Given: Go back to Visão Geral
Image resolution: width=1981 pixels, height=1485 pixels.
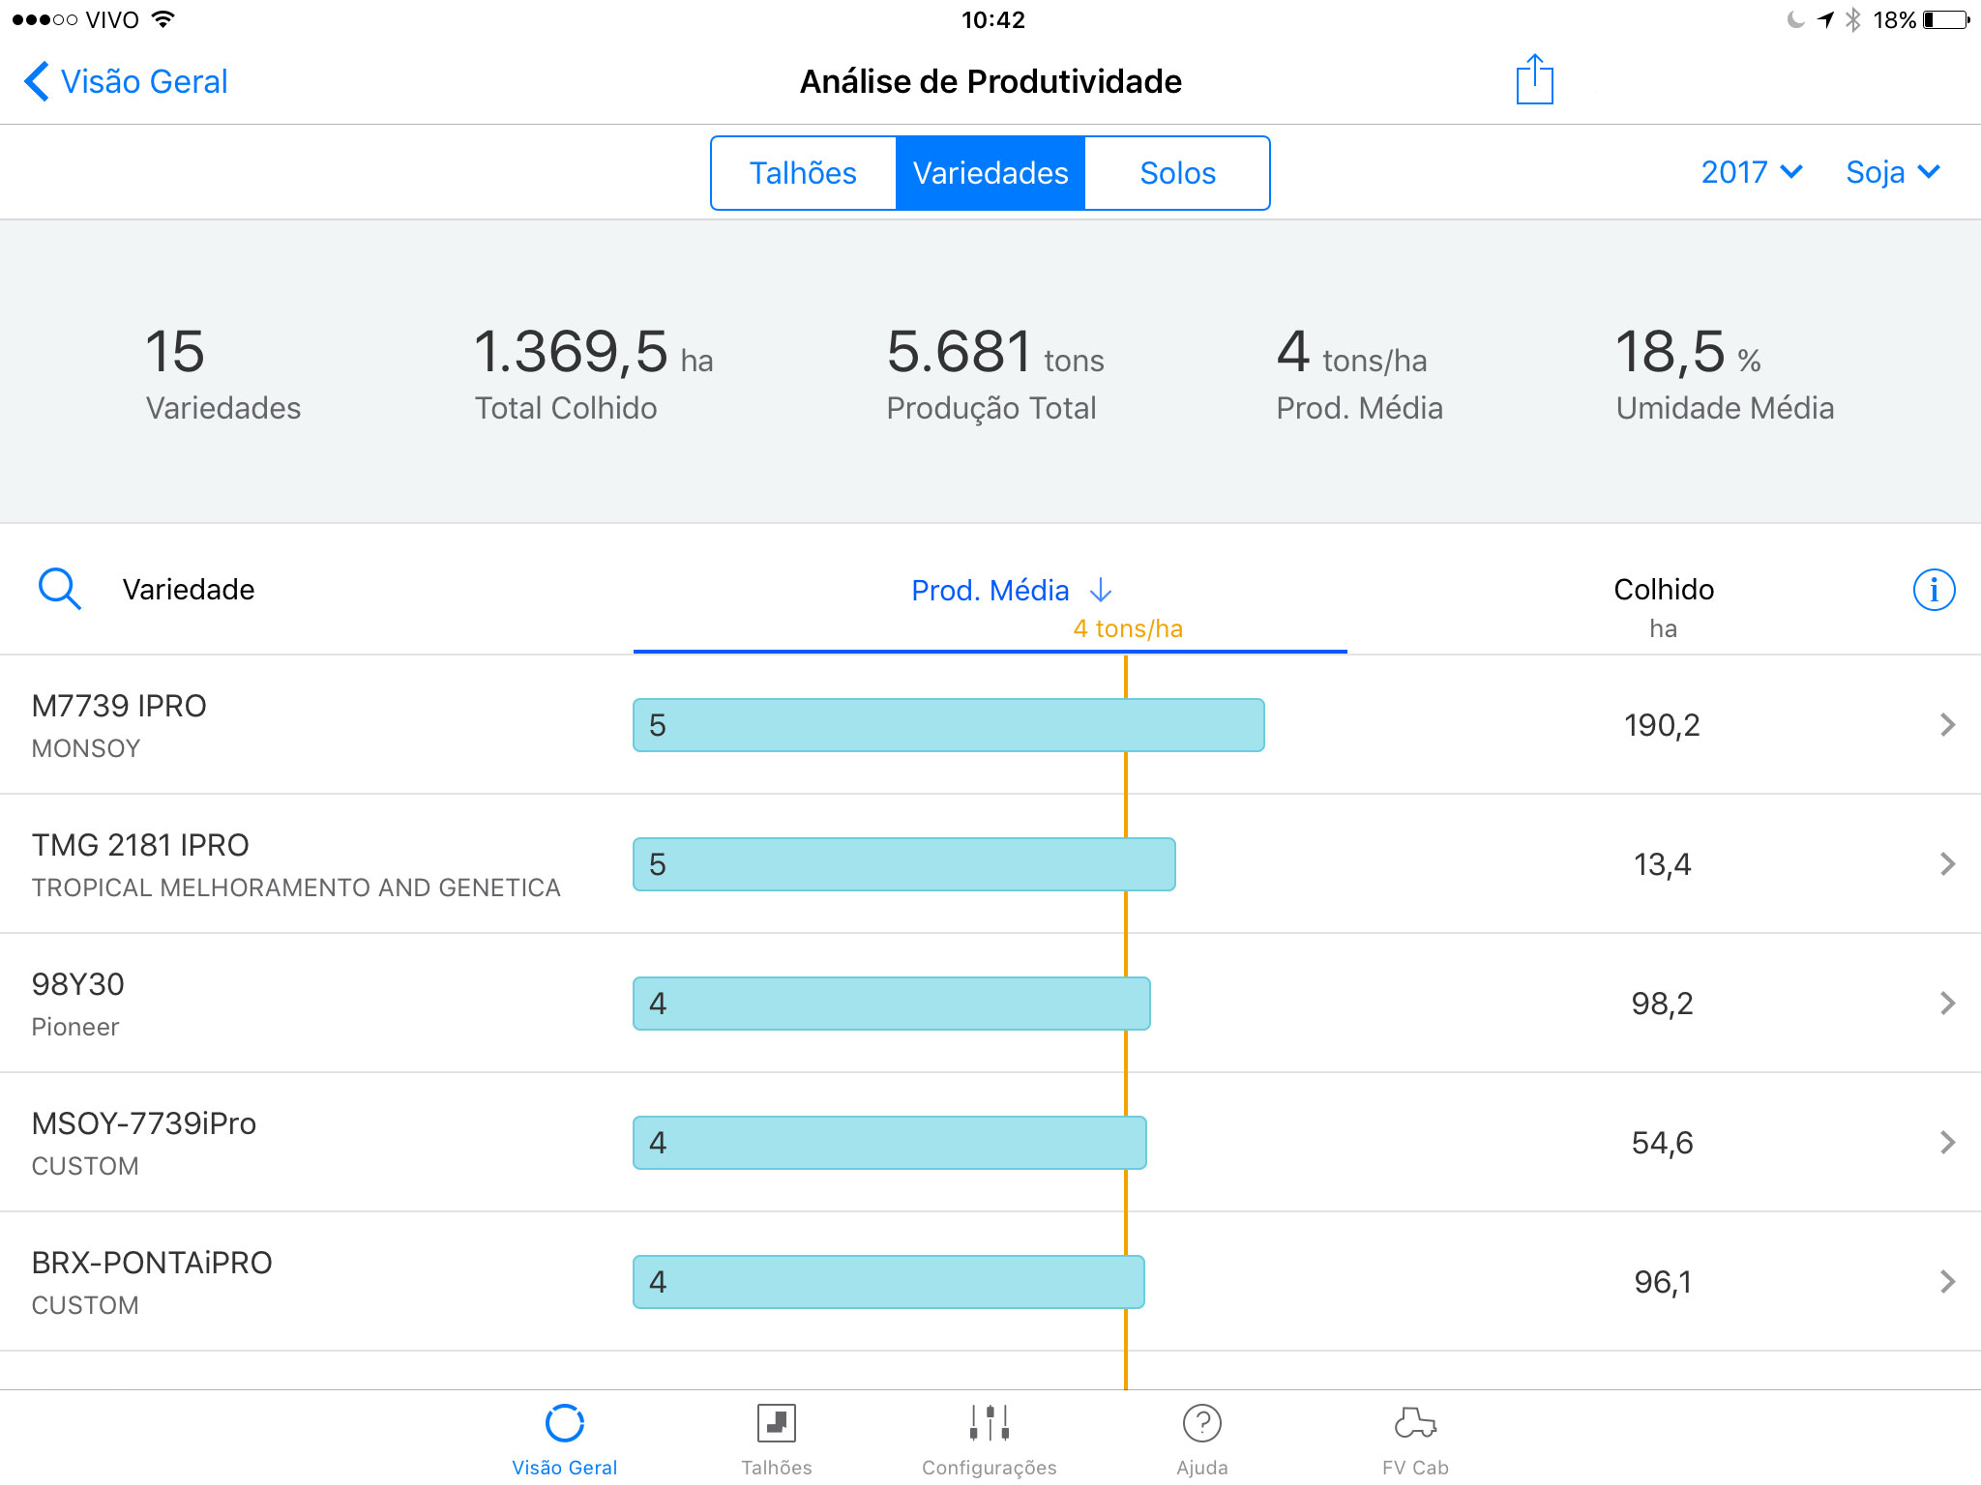Looking at the screenshot, I should click(x=126, y=81).
